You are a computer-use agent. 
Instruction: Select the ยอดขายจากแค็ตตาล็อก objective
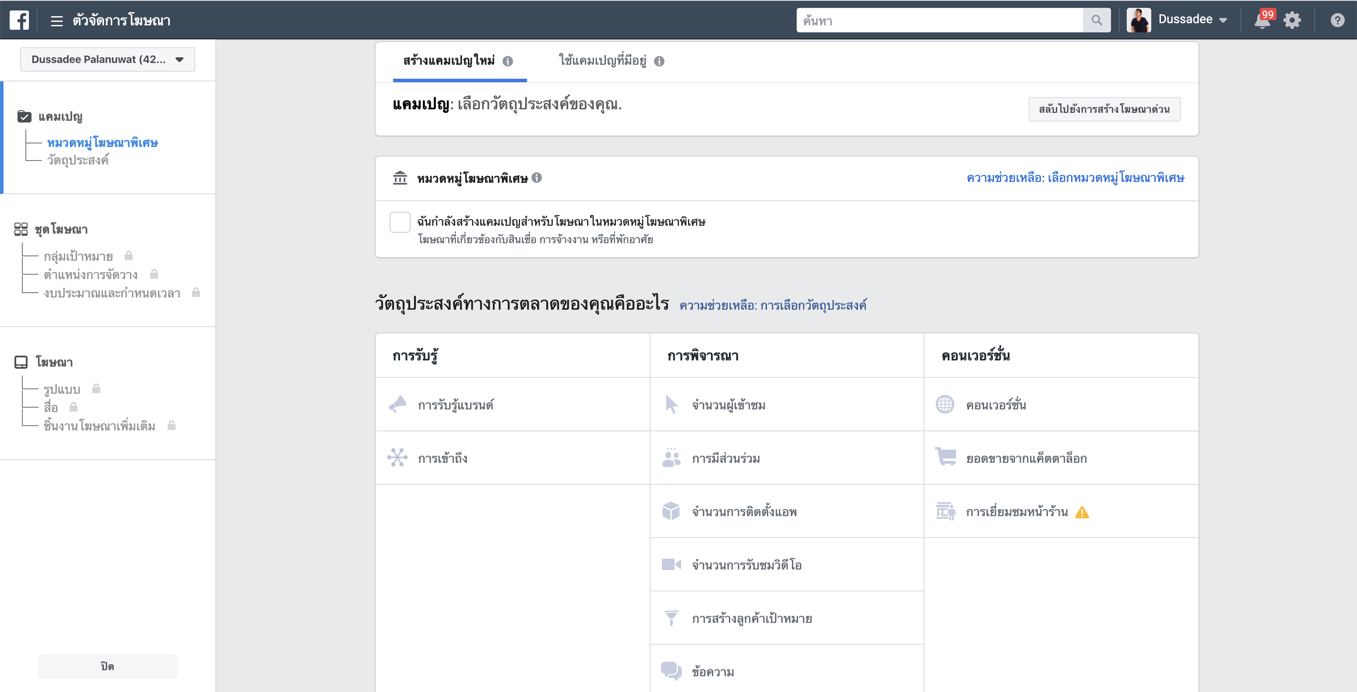(1062, 458)
